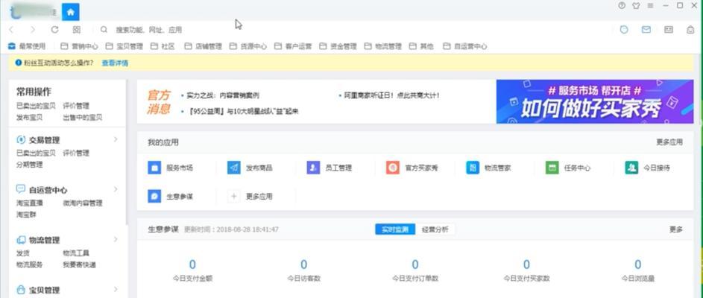Expand the 交易管理 sidebar chevron

[116, 139]
